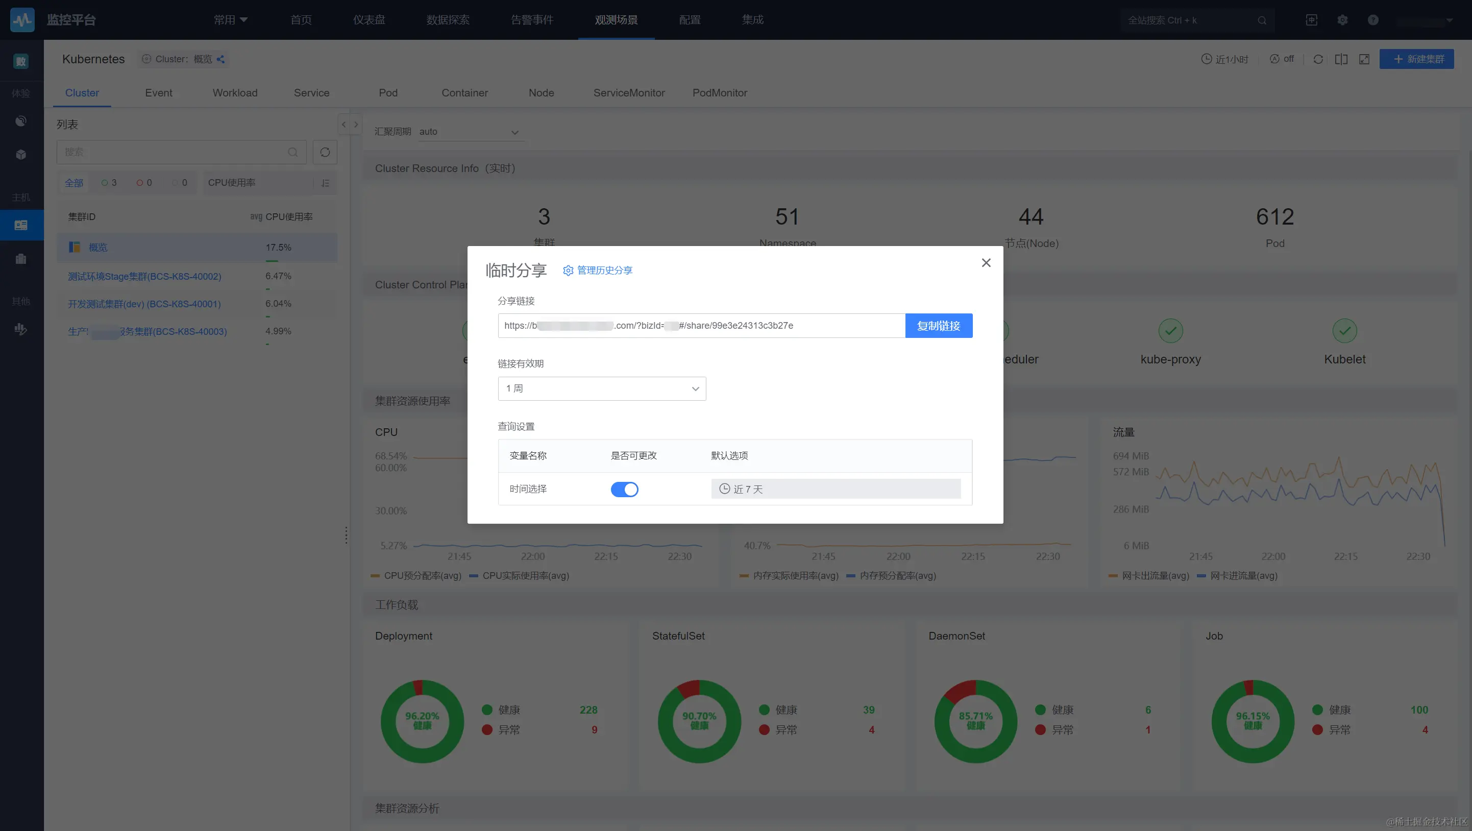
Task: Open the 管理历史分享 link
Action: (598, 271)
